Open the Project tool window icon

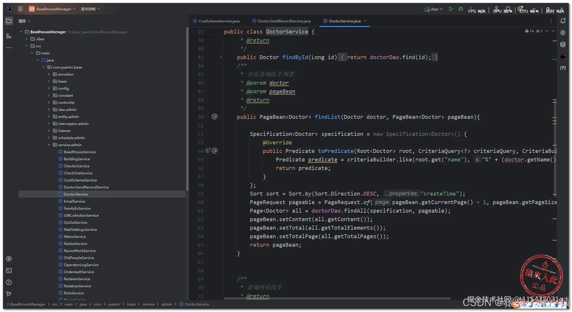9,21
